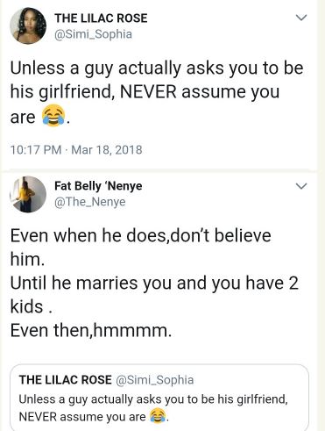Click @Simi_Sophia handle inside the quoted tweet
The image size is (325, 431).
pyautogui.click(x=155, y=380)
